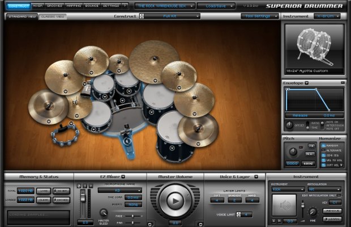Click the Voice Limit stepper arrows
Screen dimensions: 351x227
tap(238, 215)
